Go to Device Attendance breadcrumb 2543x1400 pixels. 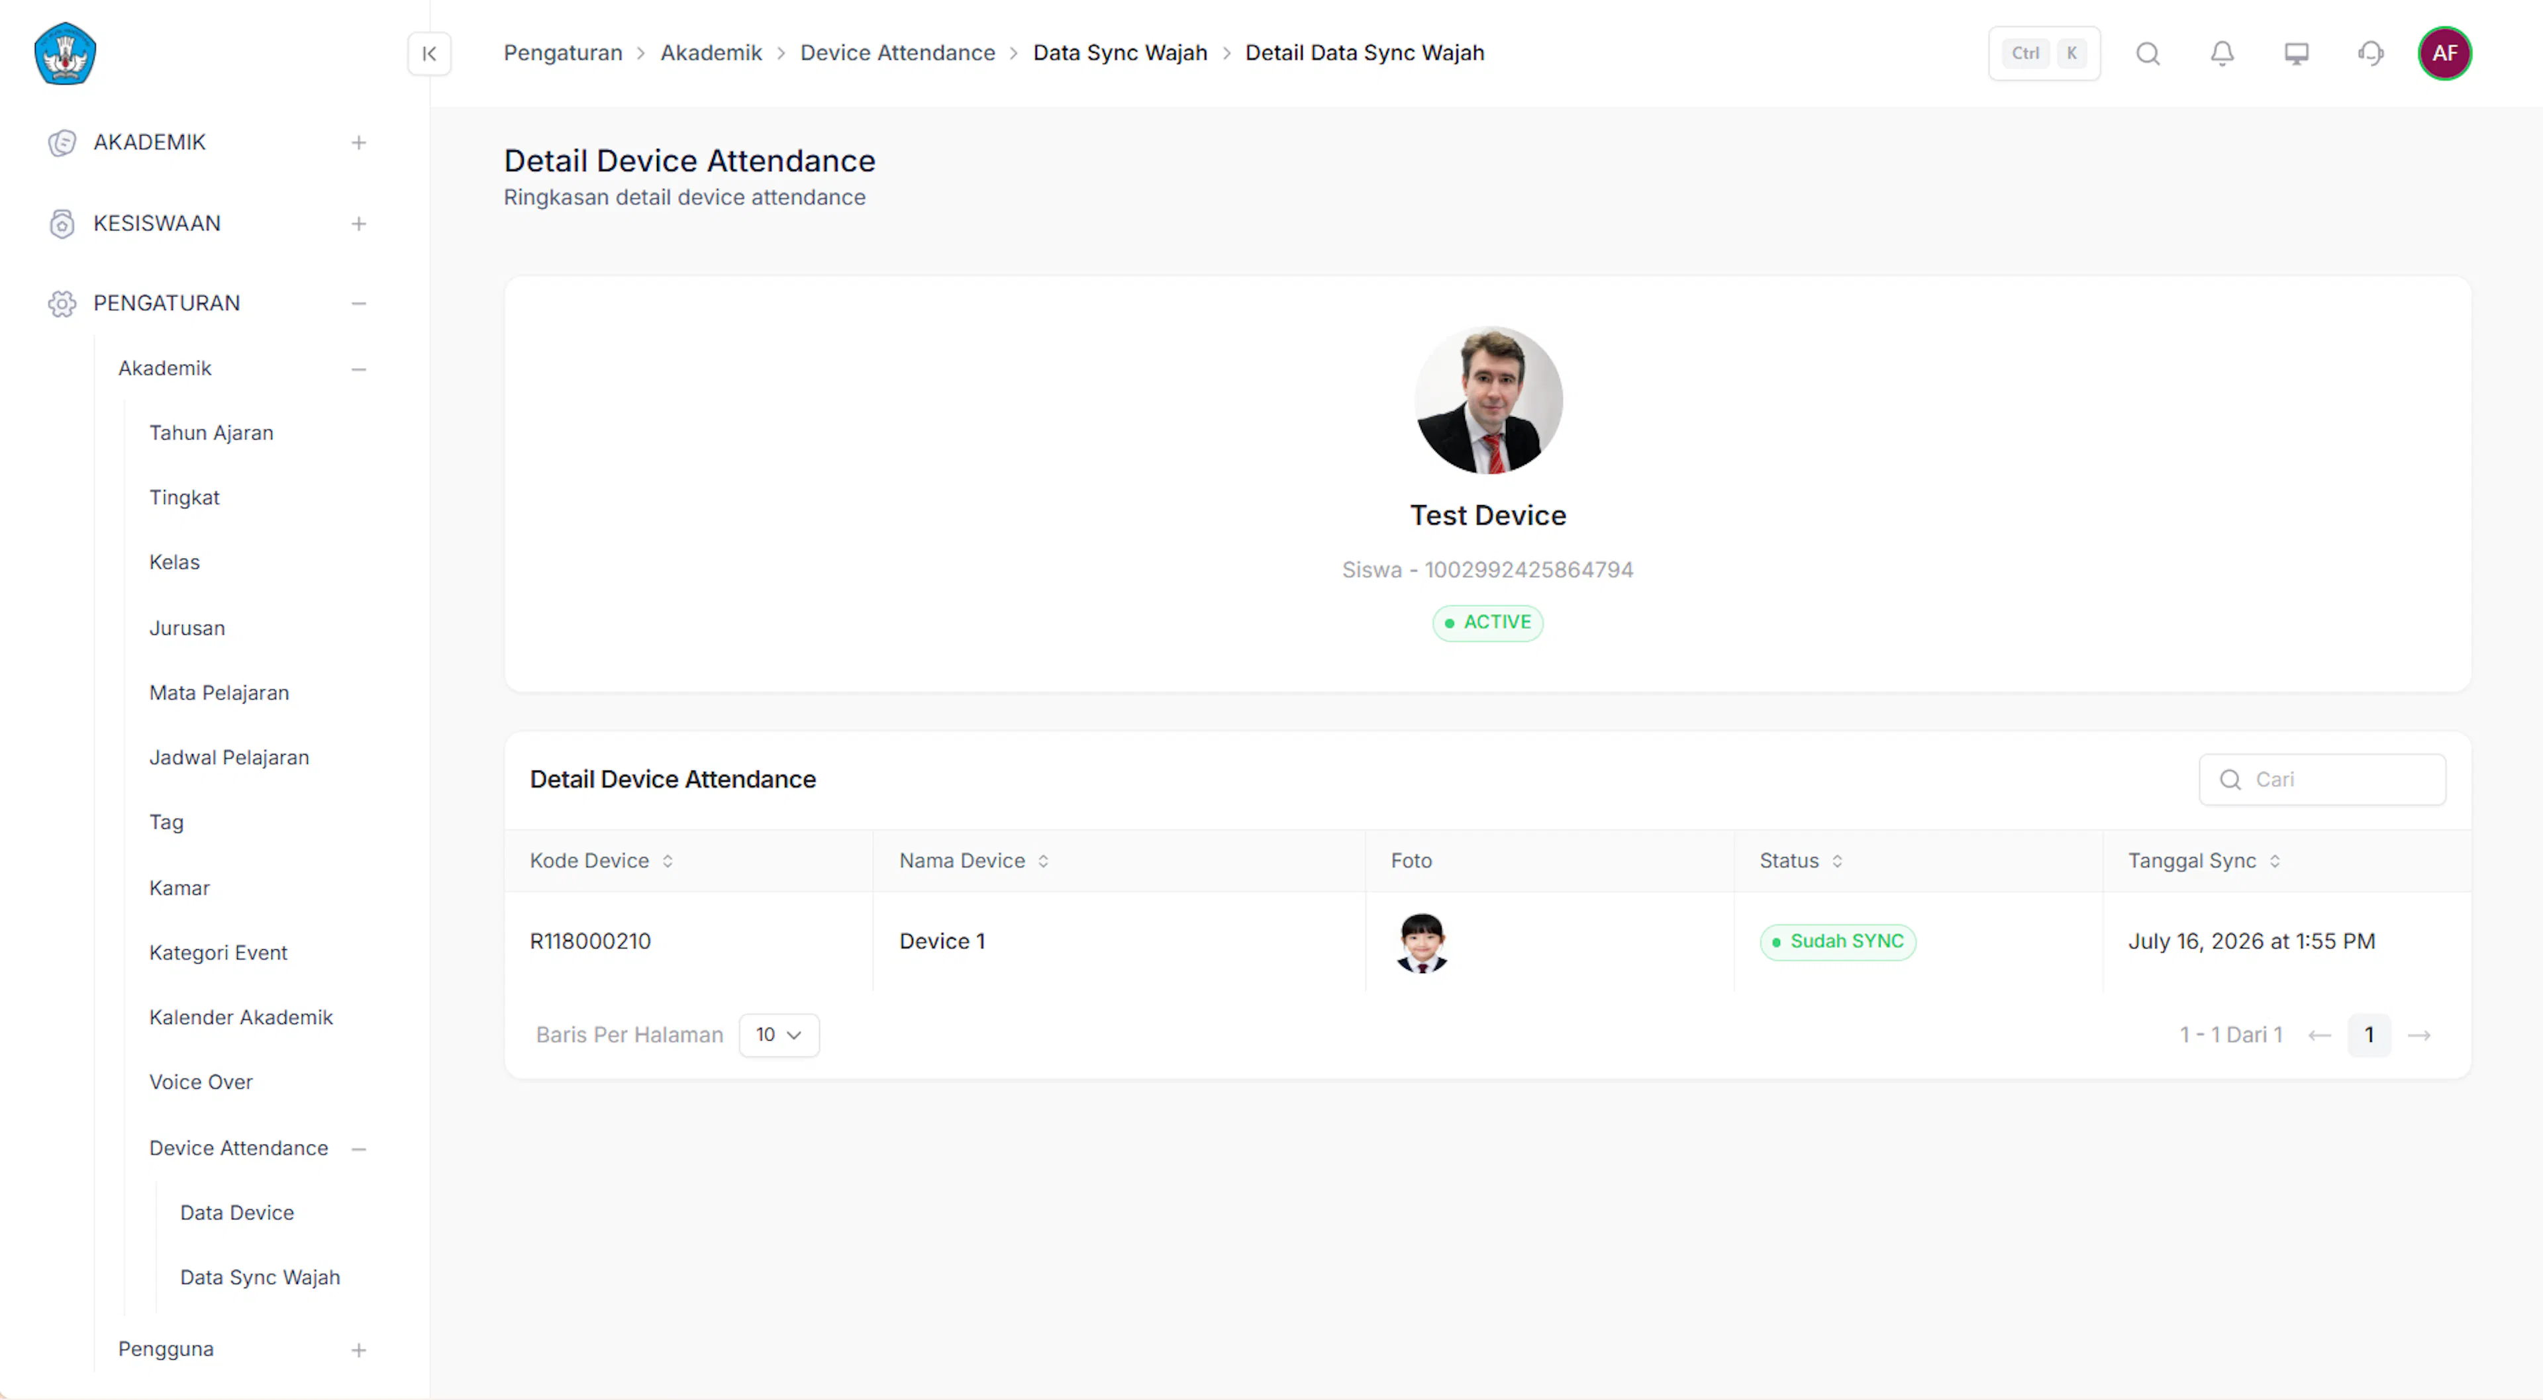point(897,53)
